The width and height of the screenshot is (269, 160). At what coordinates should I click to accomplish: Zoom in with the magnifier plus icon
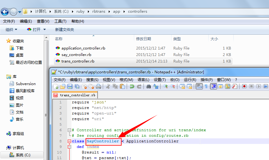[x=165, y=86]
